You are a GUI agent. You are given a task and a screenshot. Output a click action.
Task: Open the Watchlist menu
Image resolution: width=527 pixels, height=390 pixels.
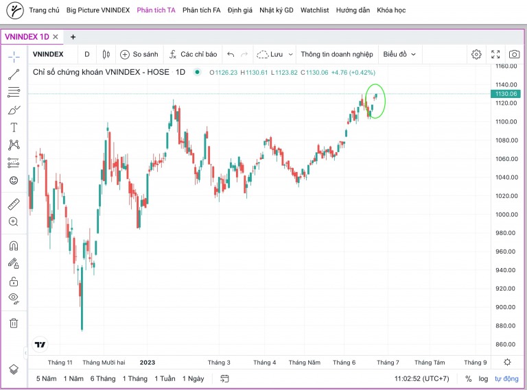(x=314, y=10)
